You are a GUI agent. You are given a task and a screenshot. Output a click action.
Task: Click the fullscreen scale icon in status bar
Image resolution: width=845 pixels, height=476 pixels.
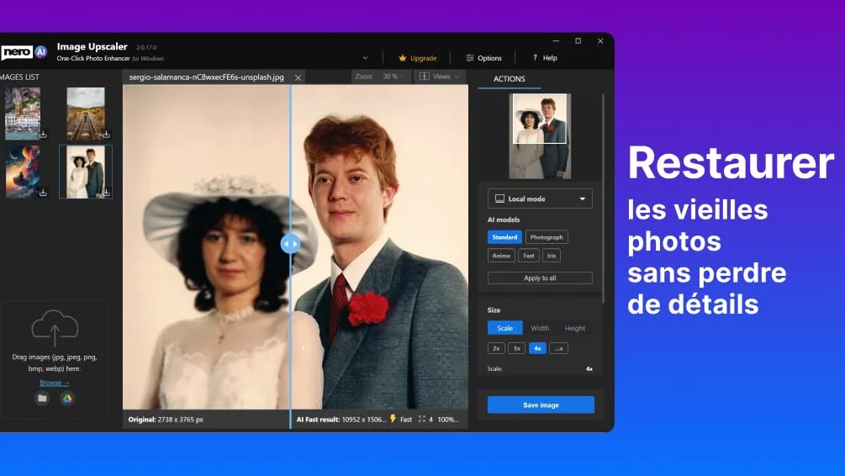pyautogui.click(x=422, y=419)
